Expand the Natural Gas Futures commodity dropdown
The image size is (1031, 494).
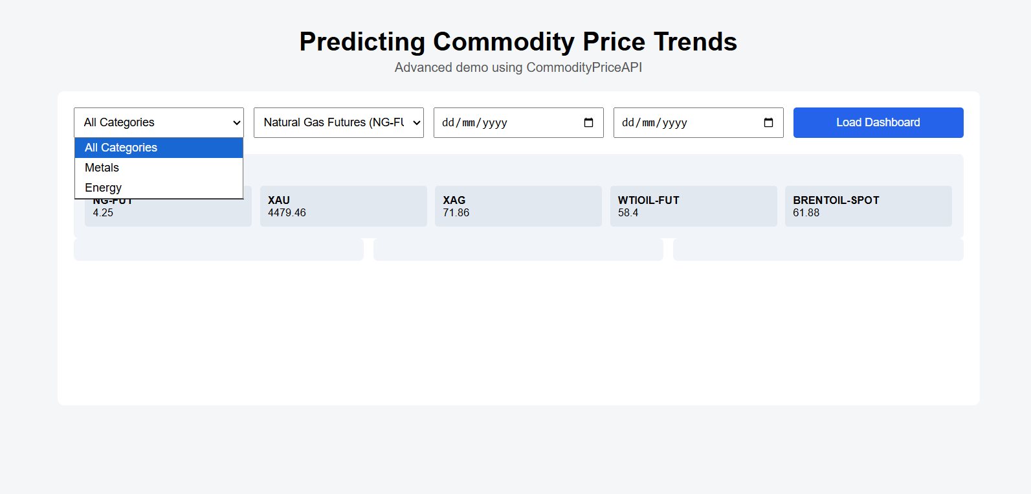tap(338, 122)
